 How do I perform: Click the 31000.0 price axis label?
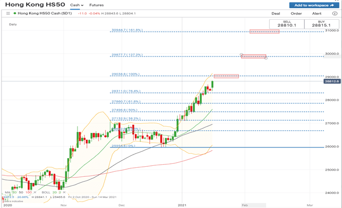(x=332, y=31)
